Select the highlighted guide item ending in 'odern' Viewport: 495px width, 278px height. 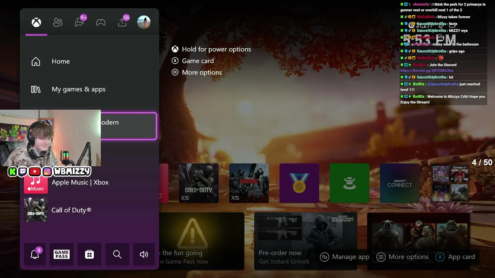point(128,126)
